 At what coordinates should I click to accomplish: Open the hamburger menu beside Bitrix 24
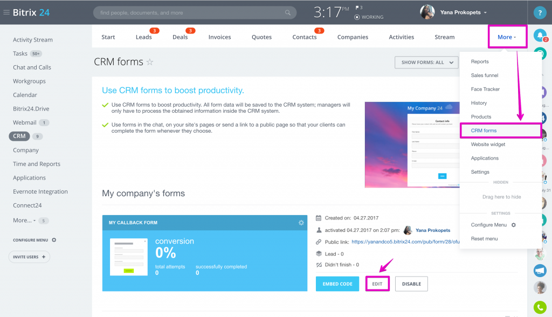[6, 12]
